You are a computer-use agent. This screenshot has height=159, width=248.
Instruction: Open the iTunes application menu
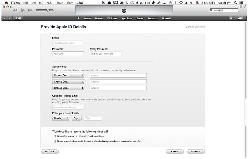click(15, 3)
